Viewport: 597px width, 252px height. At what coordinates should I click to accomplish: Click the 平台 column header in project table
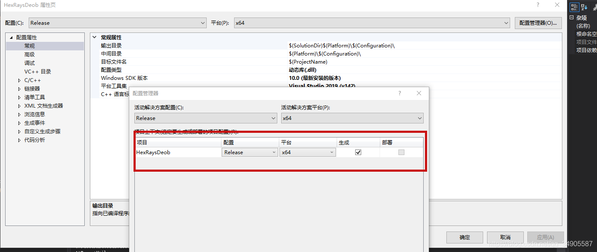click(x=308, y=143)
